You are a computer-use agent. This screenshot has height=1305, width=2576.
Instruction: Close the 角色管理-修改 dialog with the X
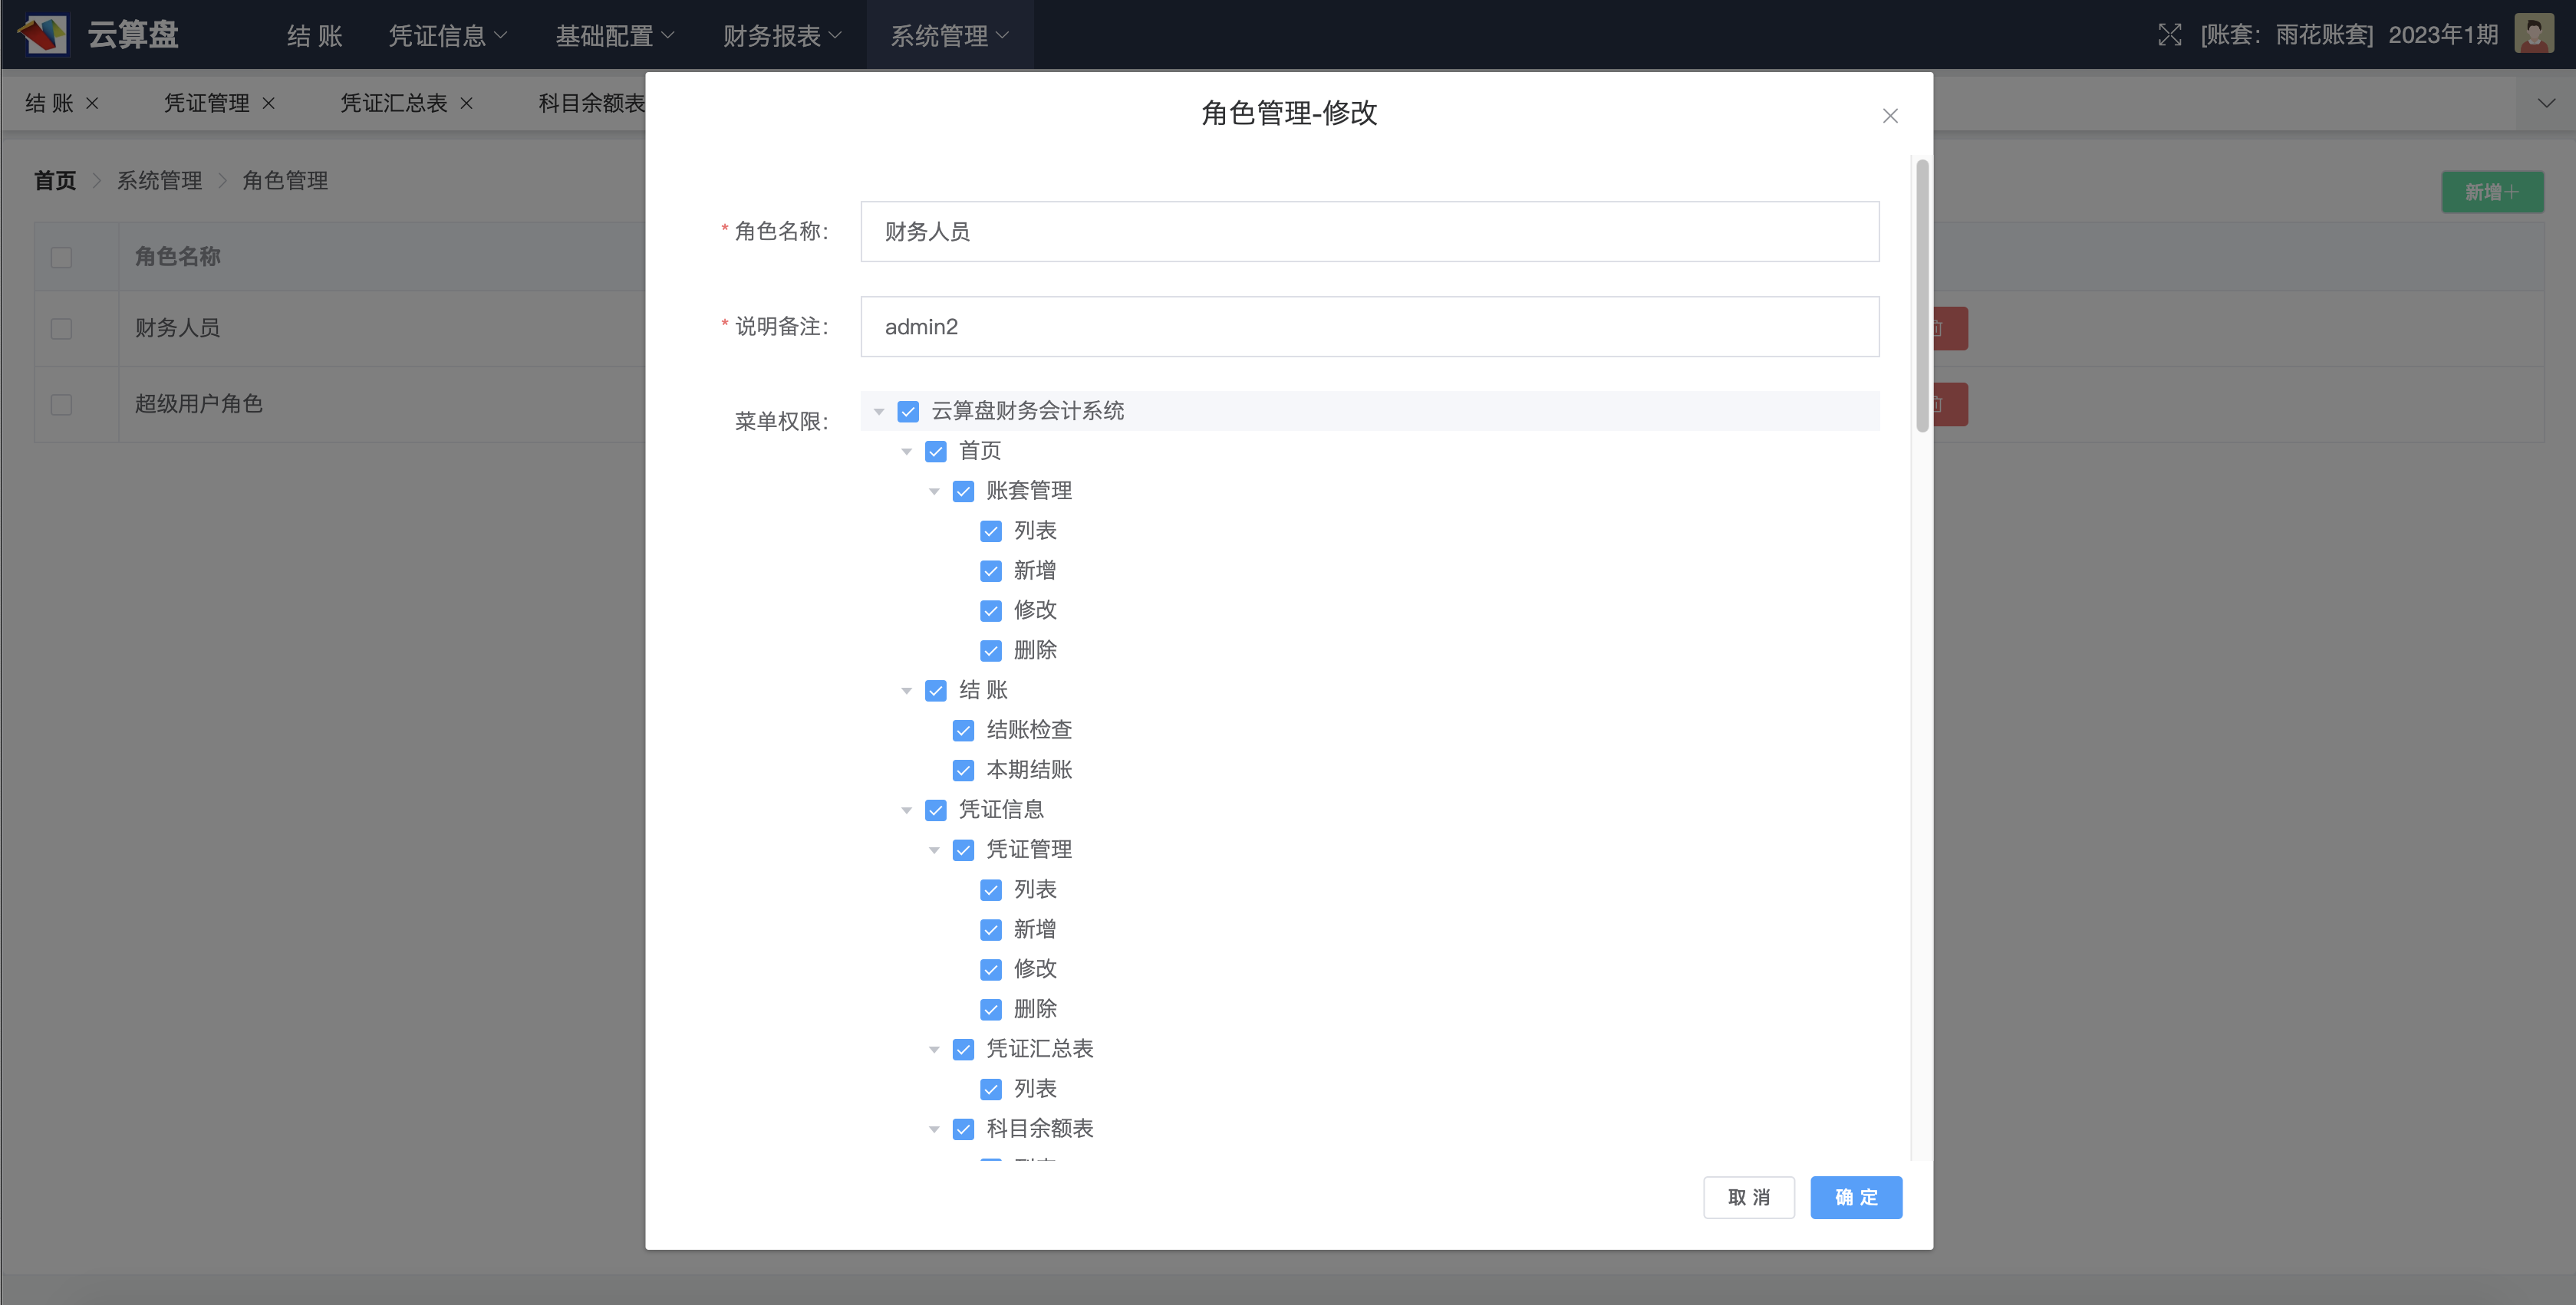pyautogui.click(x=1890, y=116)
